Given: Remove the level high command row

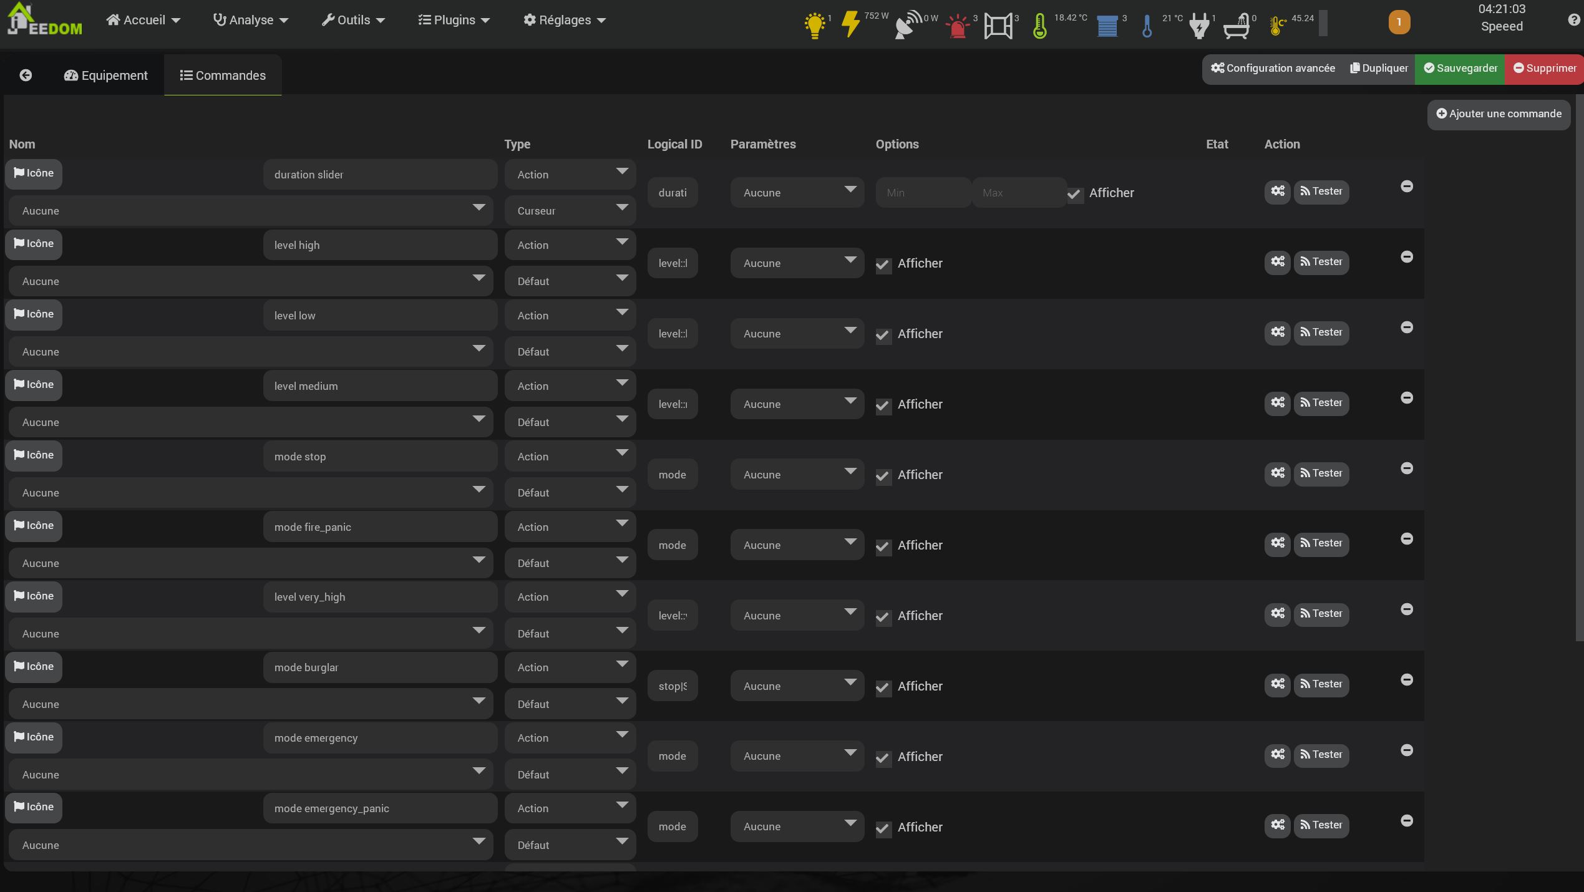Looking at the screenshot, I should [x=1406, y=257].
